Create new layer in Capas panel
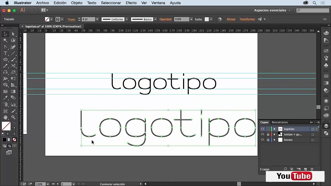331x186 pixels. pyautogui.click(x=305, y=169)
